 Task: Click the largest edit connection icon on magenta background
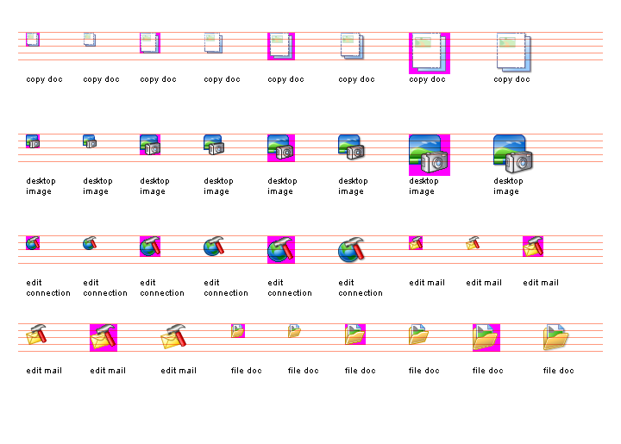click(x=280, y=249)
